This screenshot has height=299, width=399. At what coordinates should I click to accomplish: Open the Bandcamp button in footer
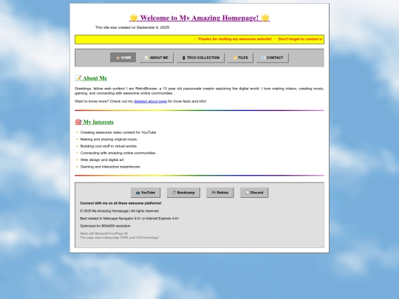tap(183, 193)
